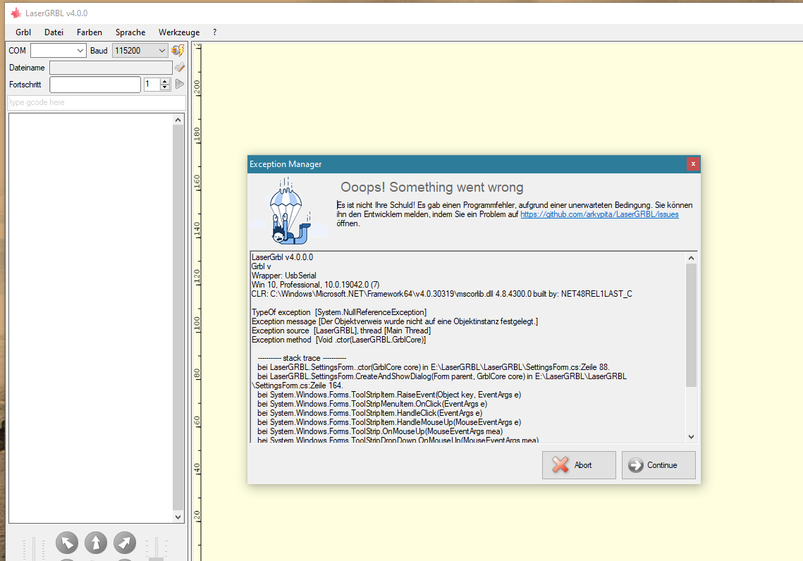
Task: Open the Farben menu
Action: [x=89, y=32]
